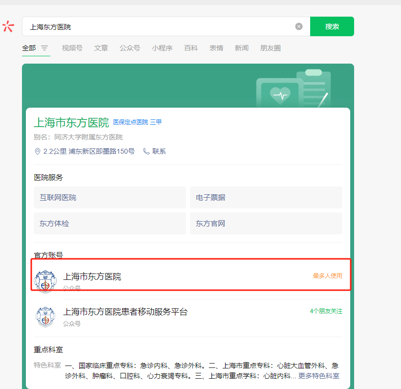Open the 互联网医院 service
This screenshot has width=401, height=389.
point(110,197)
